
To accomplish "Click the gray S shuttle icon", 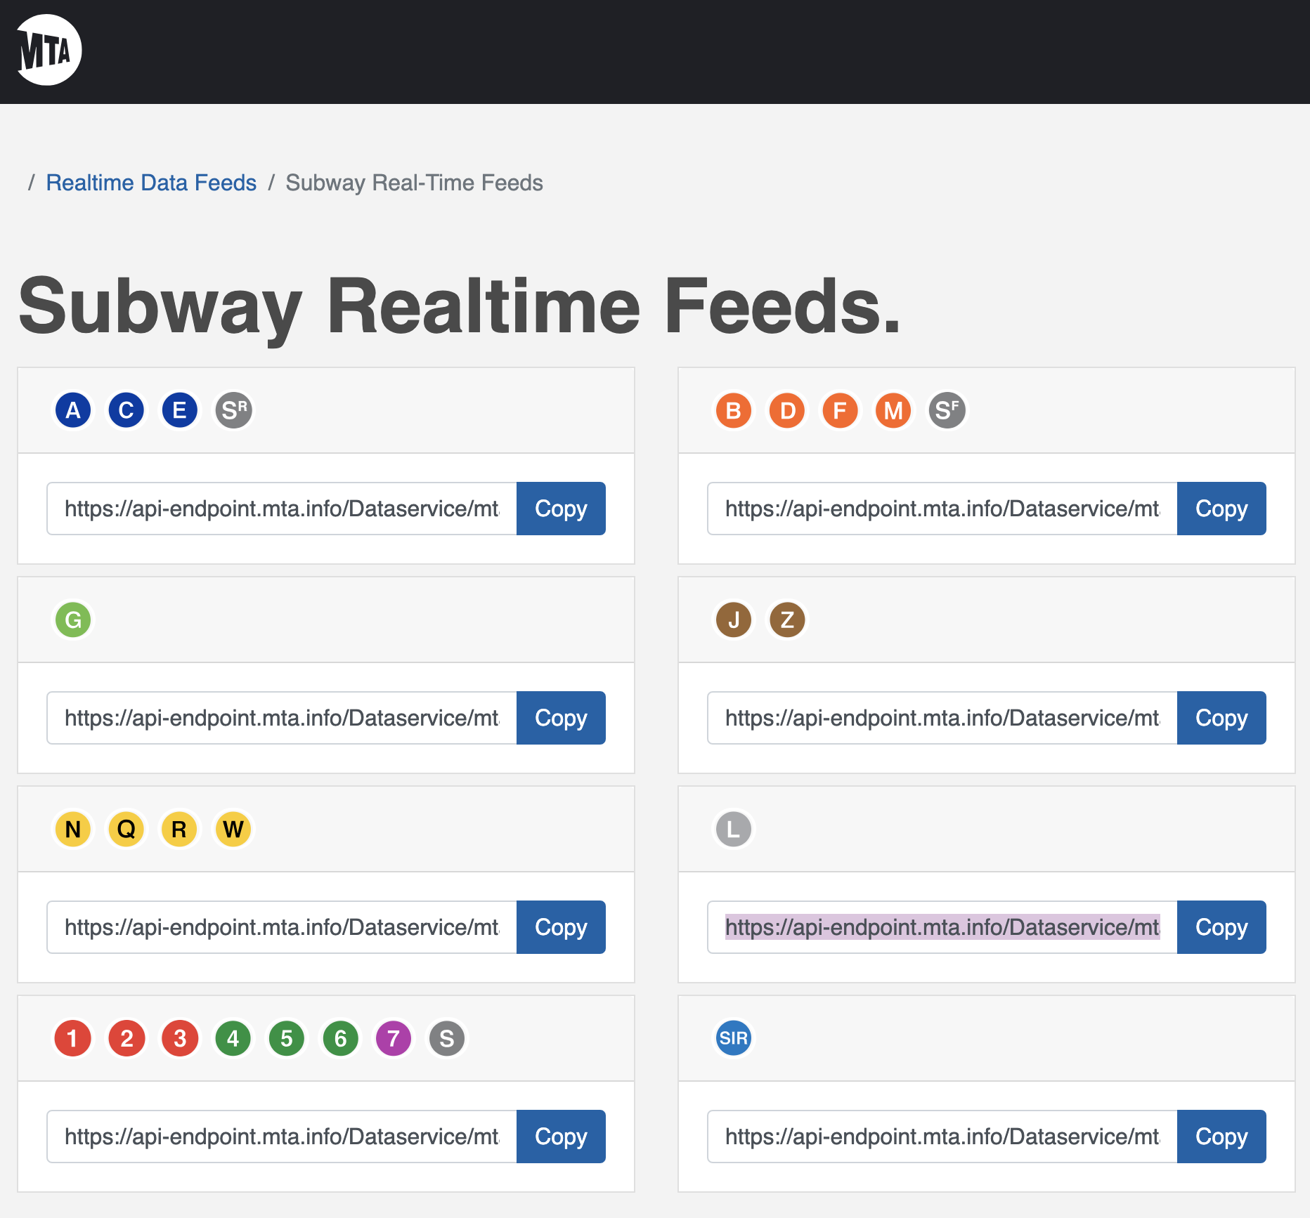I will click(447, 1038).
